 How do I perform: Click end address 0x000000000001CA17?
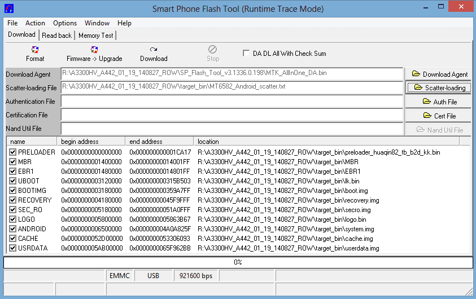tap(160, 152)
